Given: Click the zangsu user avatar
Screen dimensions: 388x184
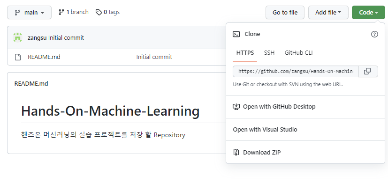Looking at the screenshot, I should [17, 37].
